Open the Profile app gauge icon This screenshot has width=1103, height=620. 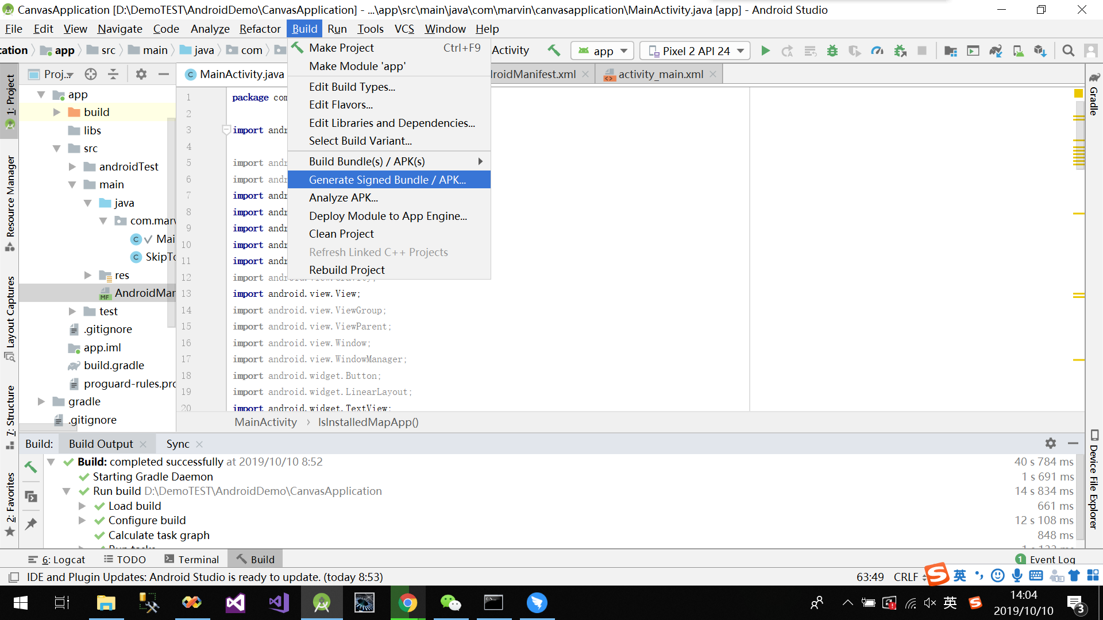(877, 51)
